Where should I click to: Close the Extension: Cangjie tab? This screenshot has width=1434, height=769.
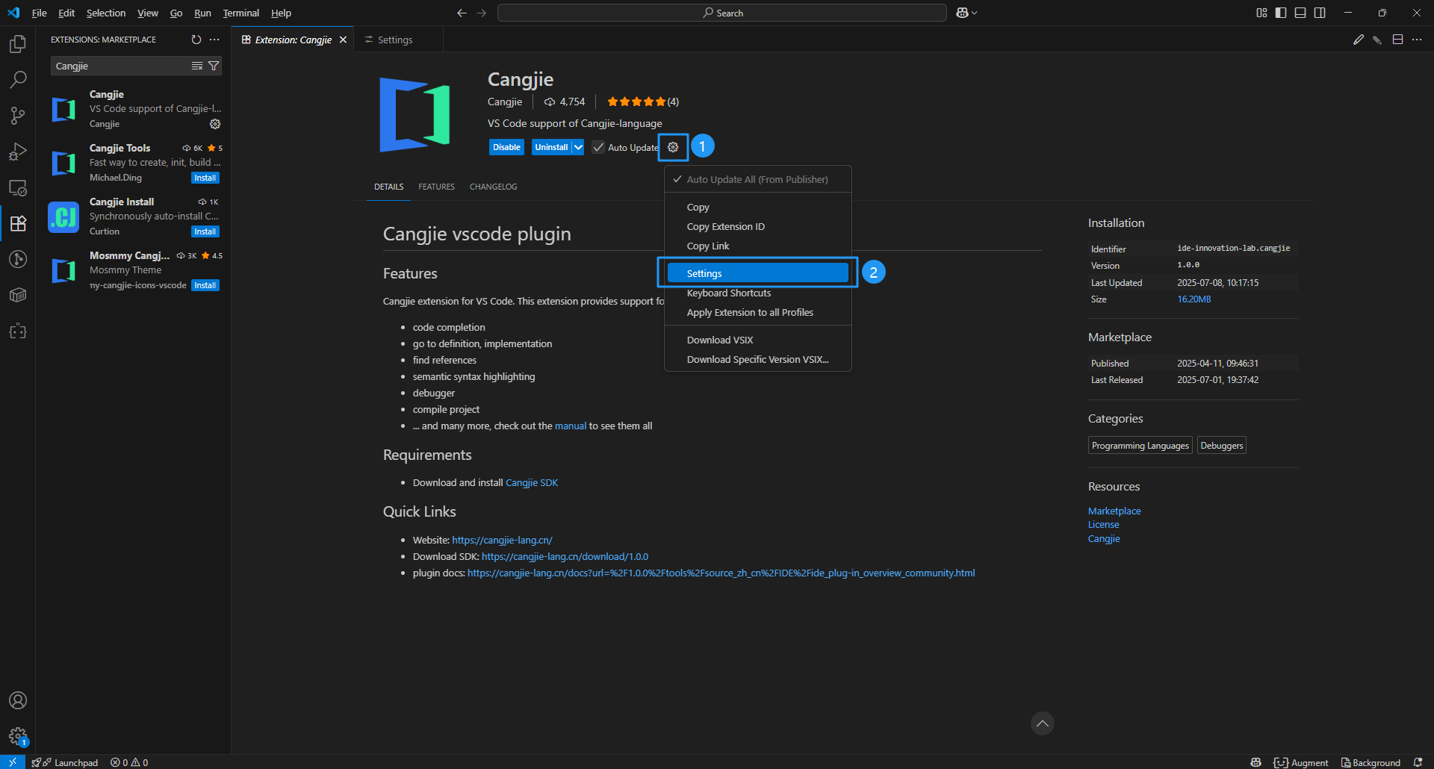coord(343,40)
